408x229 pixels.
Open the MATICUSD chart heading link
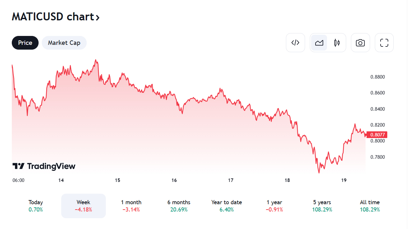click(53, 17)
